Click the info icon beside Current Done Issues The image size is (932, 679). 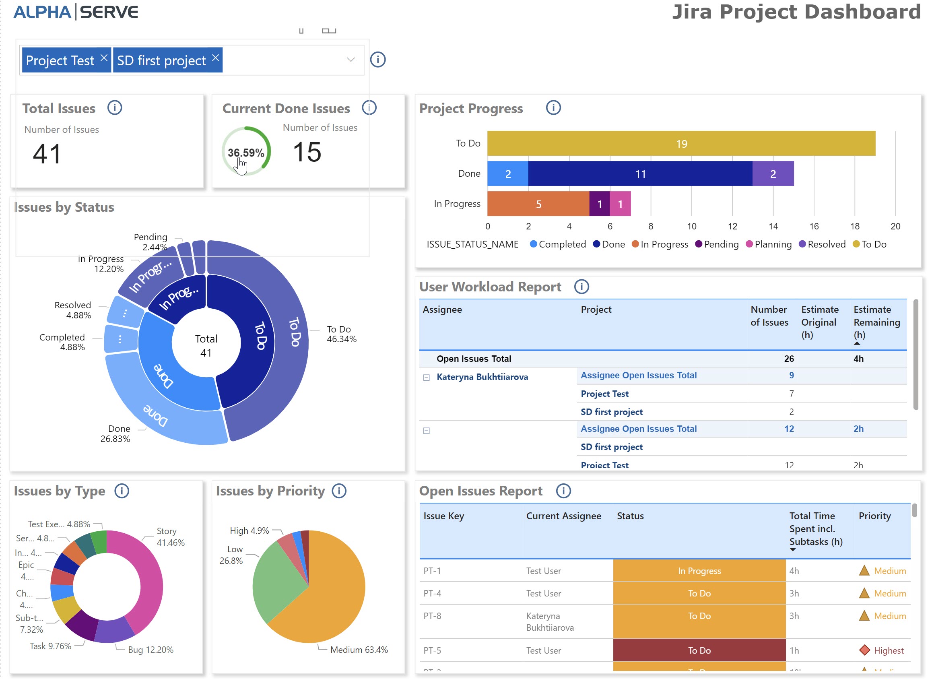pos(369,108)
